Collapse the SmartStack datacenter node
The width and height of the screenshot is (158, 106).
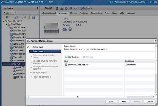pos(6,24)
